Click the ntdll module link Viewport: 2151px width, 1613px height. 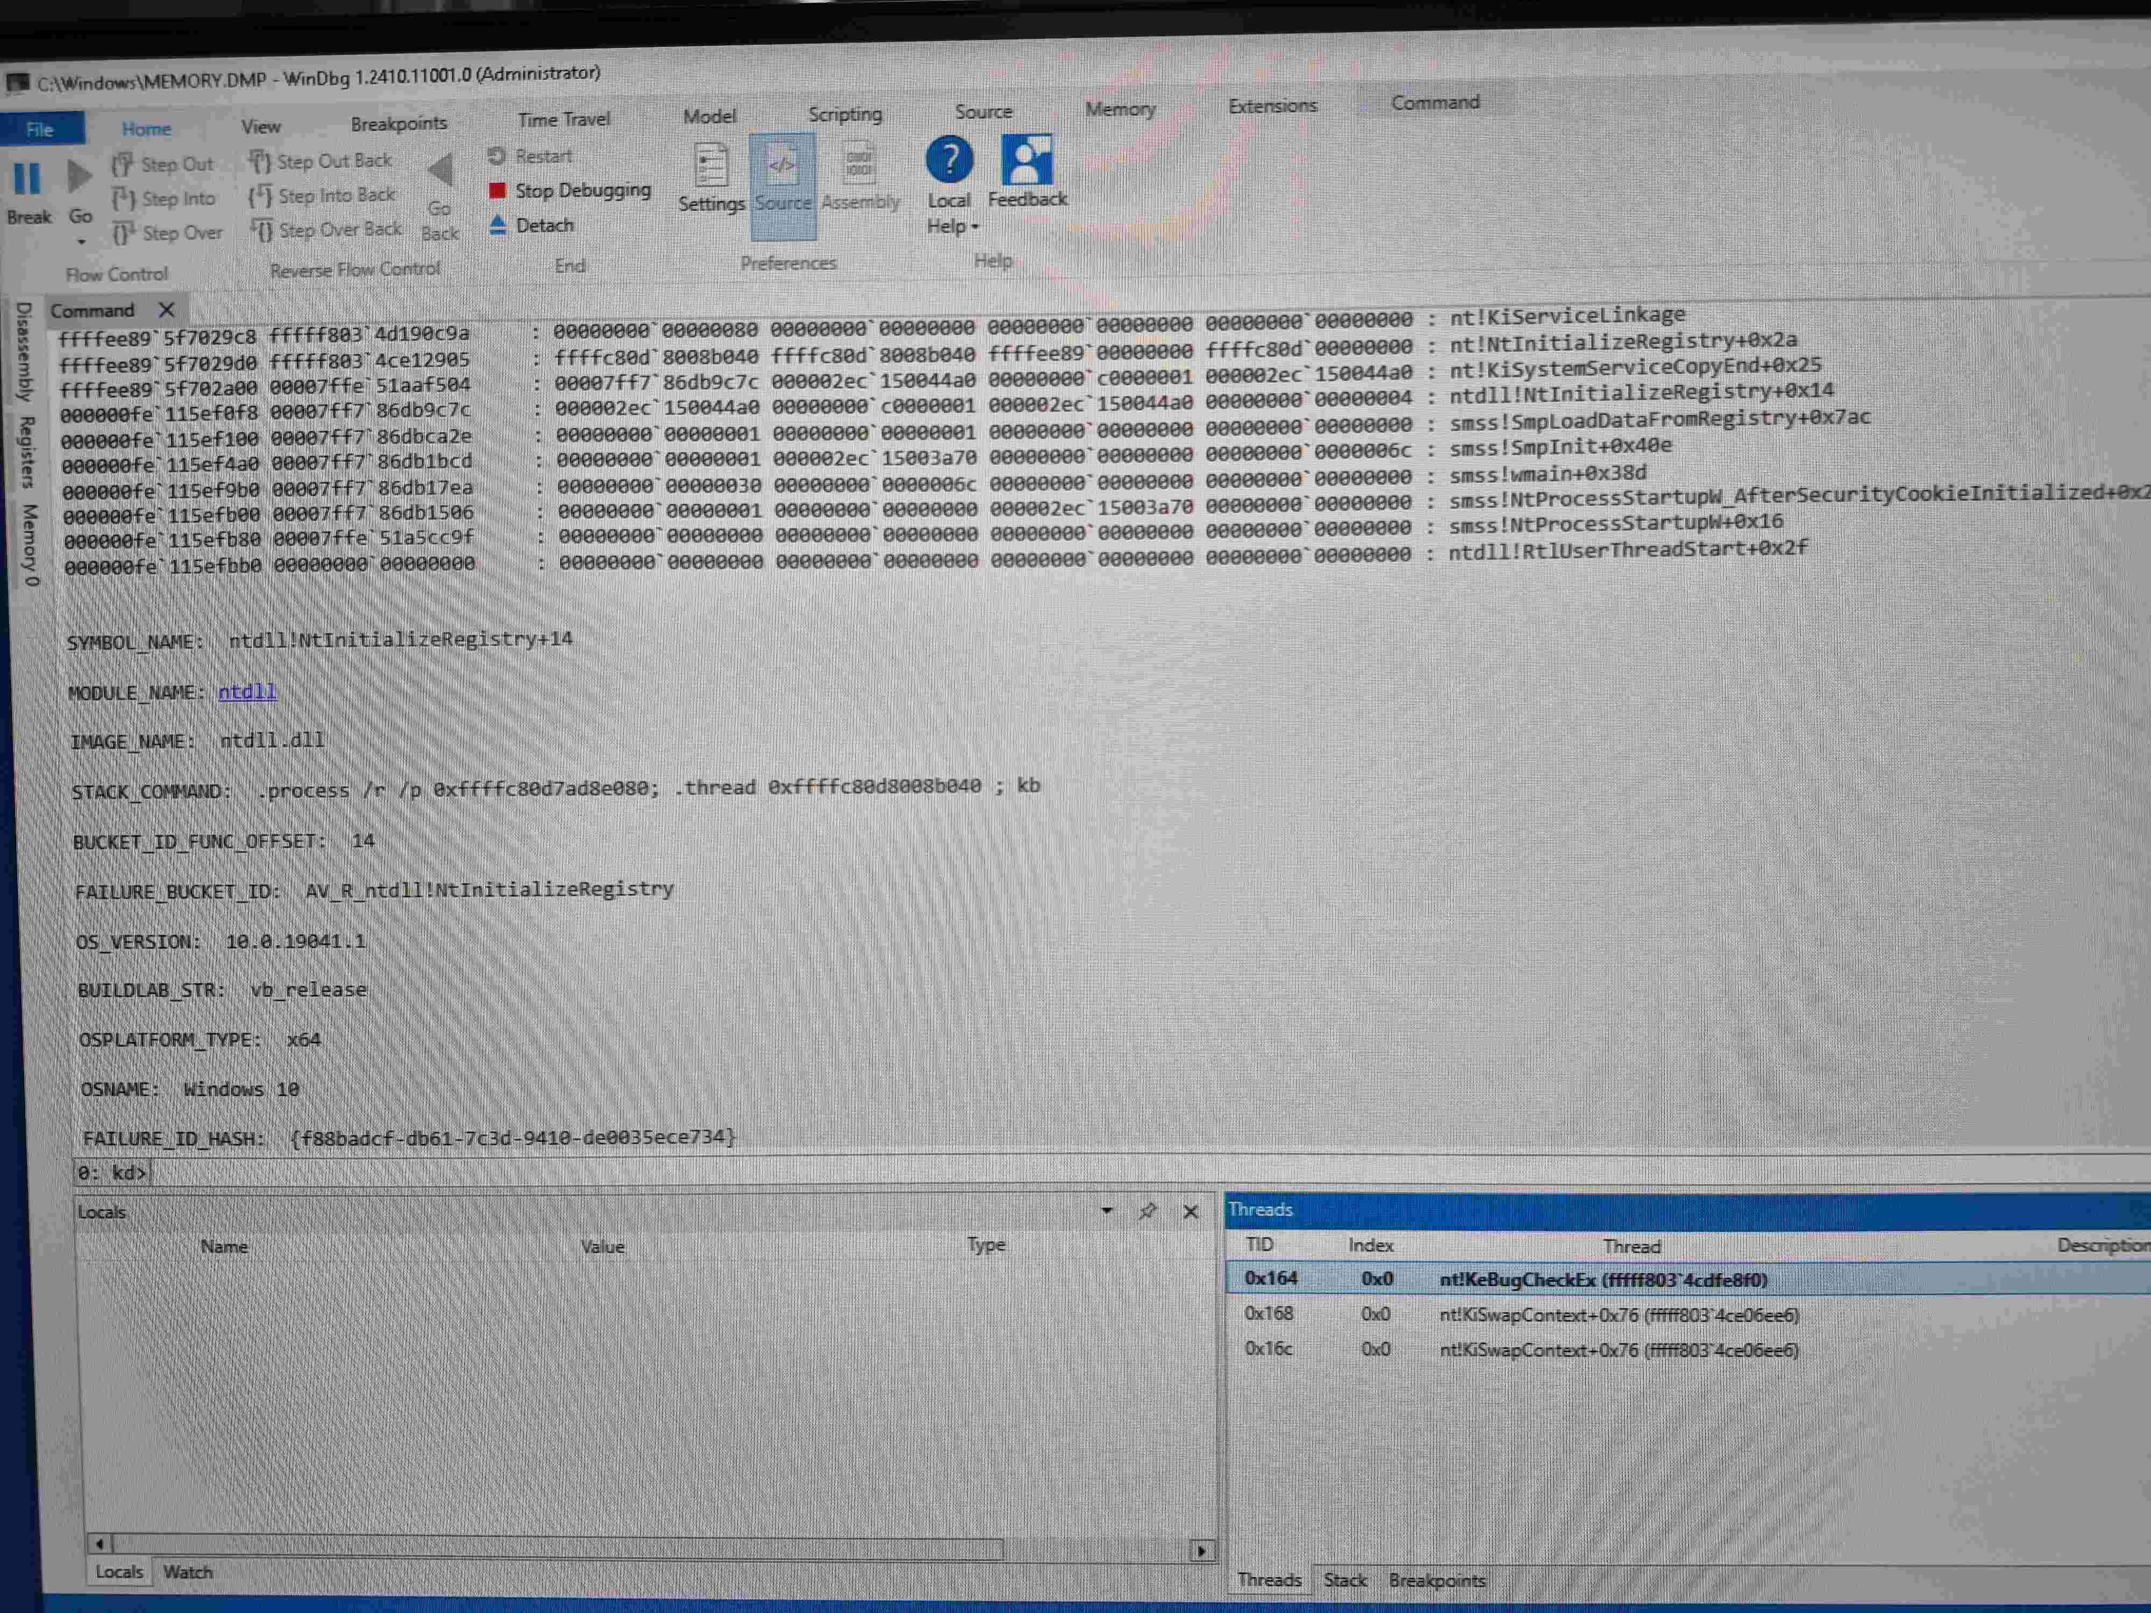(x=247, y=691)
